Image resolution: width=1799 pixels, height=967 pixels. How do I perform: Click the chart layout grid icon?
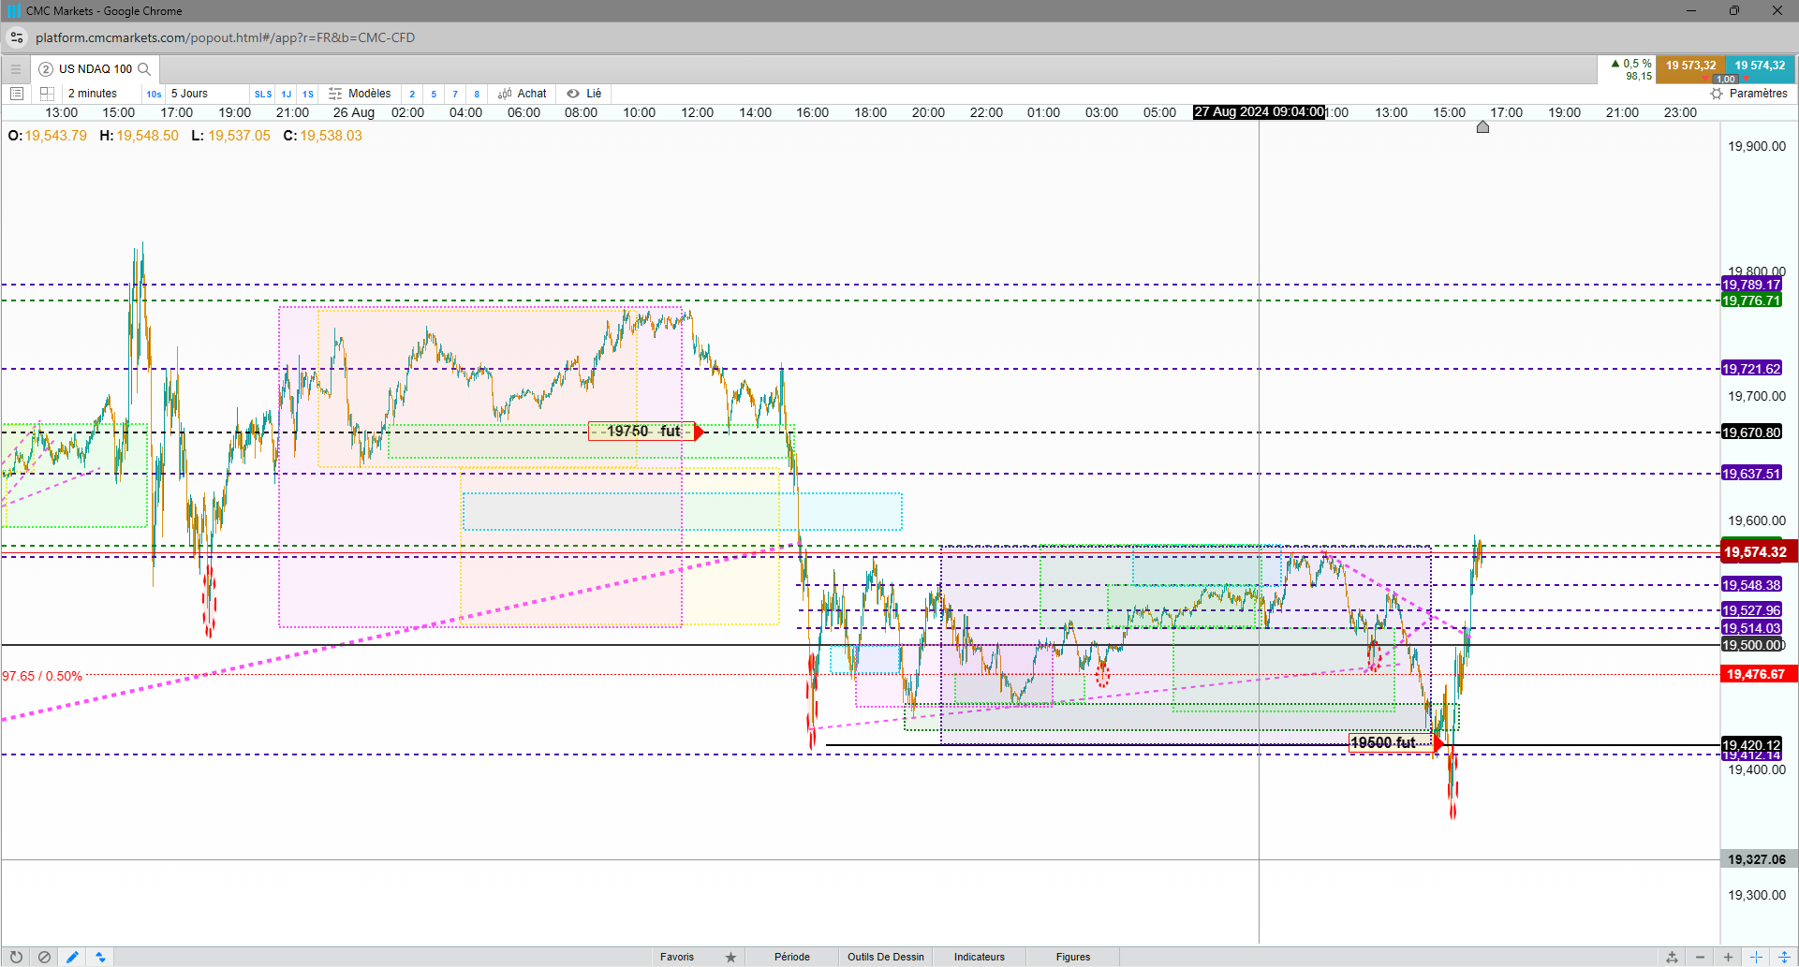point(47,94)
